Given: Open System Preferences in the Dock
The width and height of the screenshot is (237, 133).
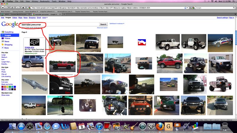Looking at the screenshot, I should (x=151, y=126).
